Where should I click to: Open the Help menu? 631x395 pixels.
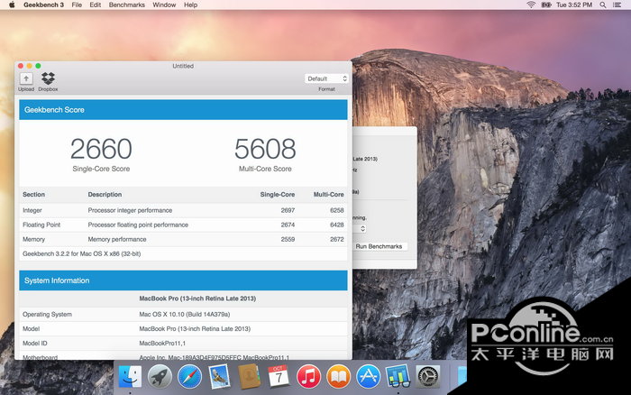[190, 5]
